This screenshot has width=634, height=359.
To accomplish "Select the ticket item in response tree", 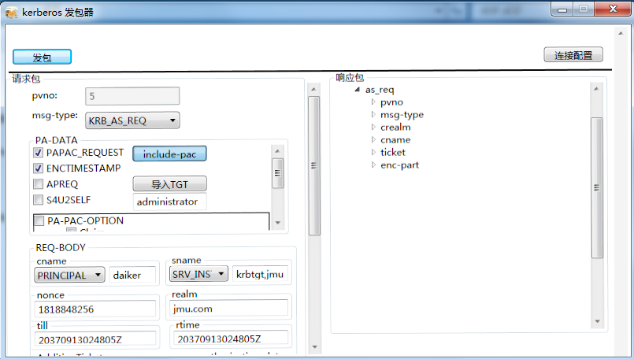I will click(393, 152).
